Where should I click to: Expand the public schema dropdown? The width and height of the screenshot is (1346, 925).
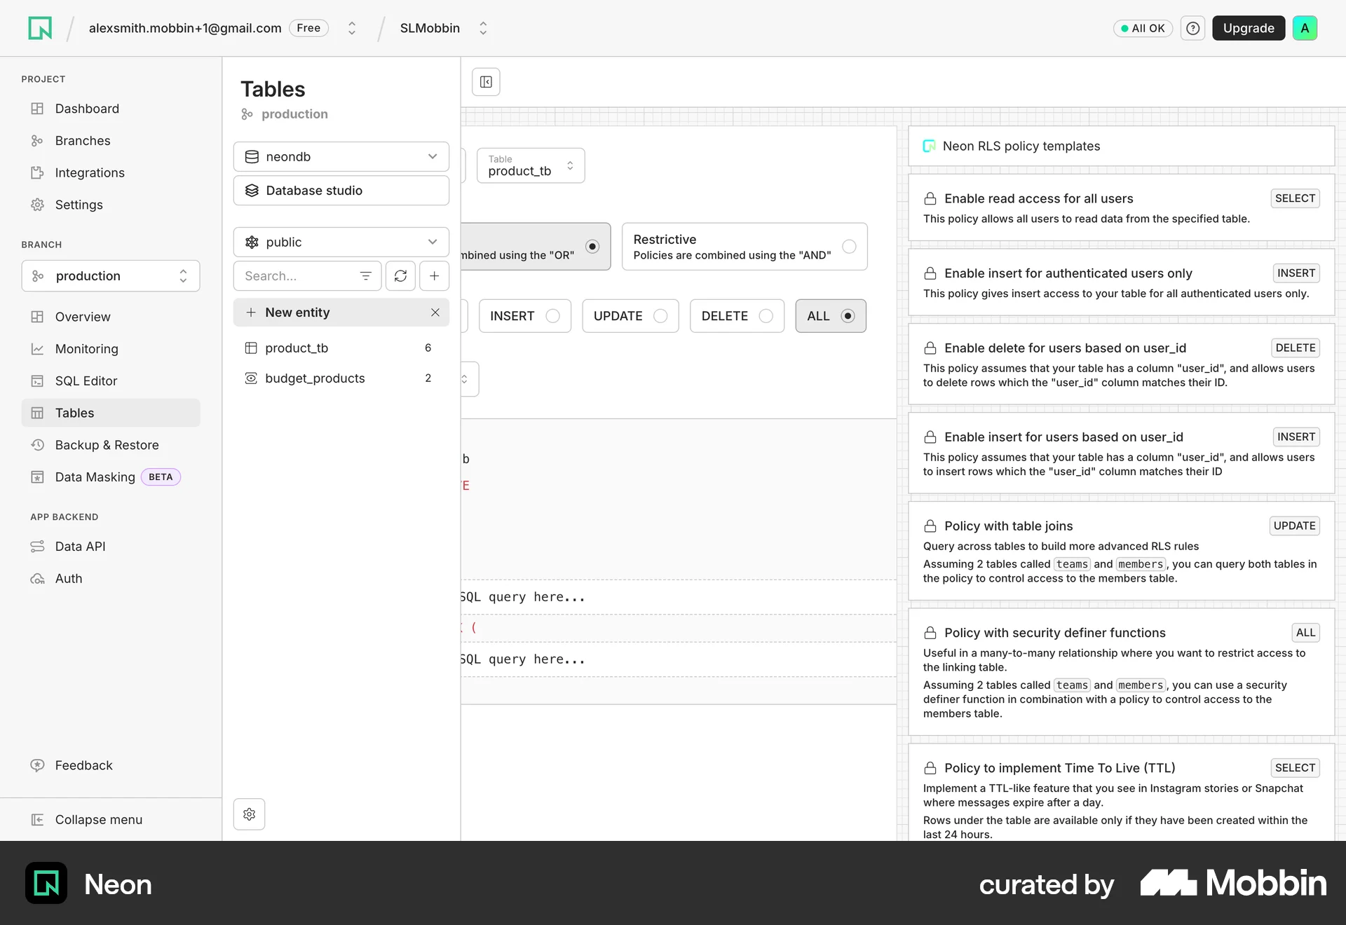pos(341,242)
